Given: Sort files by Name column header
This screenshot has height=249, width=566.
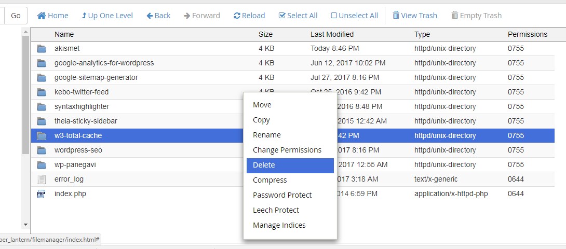Looking at the screenshot, I should pyautogui.click(x=64, y=35).
